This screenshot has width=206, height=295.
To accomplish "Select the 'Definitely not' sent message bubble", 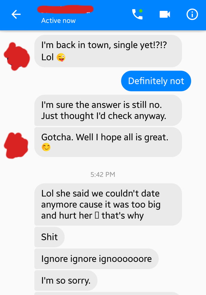I will pos(156,81).
